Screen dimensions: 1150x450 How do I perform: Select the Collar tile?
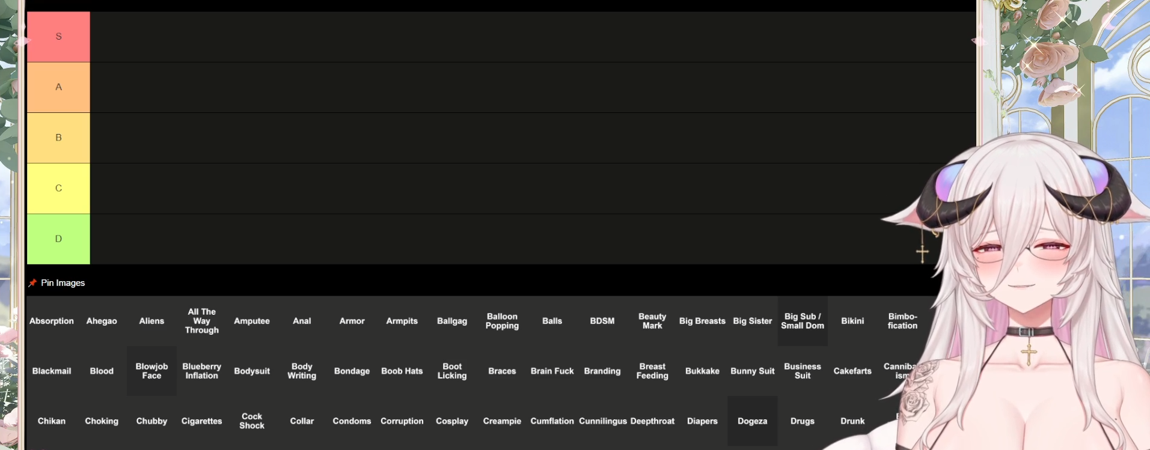(x=302, y=421)
